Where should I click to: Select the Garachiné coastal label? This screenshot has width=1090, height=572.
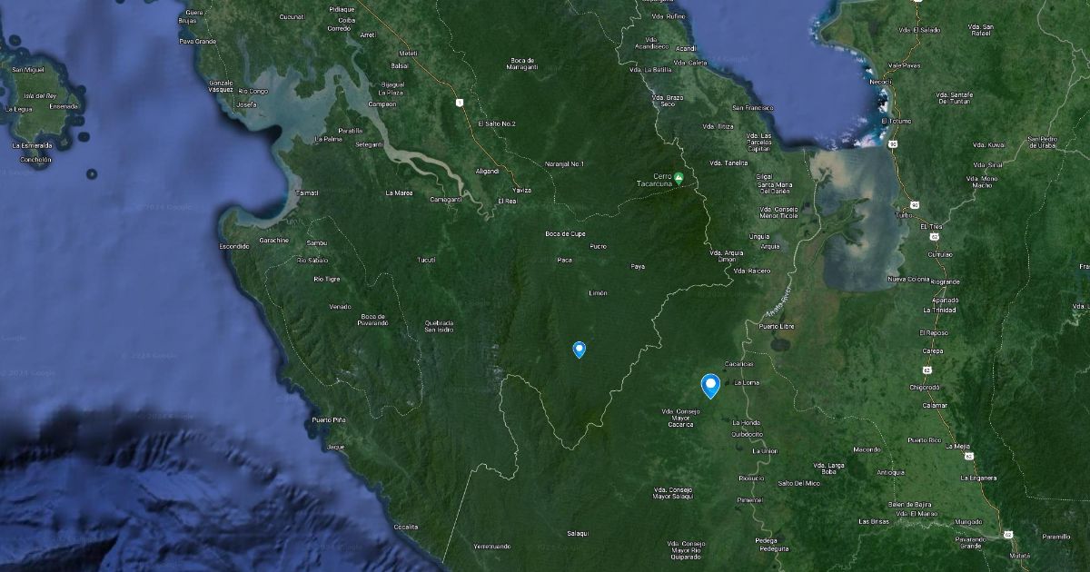pos(273,240)
